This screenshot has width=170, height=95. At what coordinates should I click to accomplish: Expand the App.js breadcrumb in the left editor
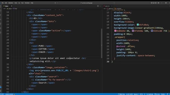(10, 9)
